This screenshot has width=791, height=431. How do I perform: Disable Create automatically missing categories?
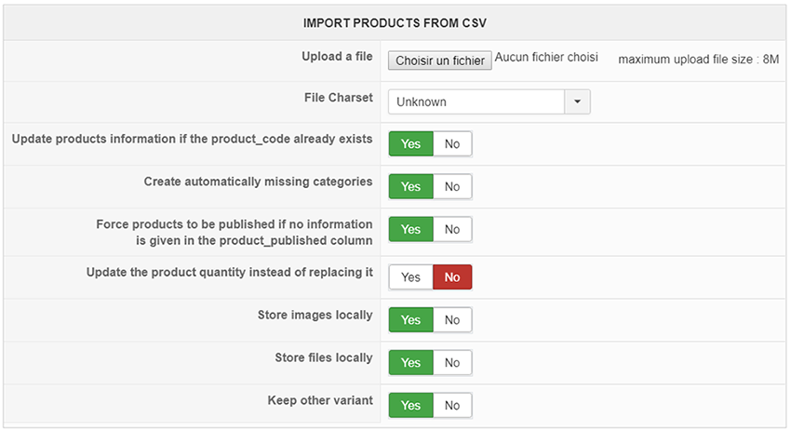pyautogui.click(x=452, y=187)
